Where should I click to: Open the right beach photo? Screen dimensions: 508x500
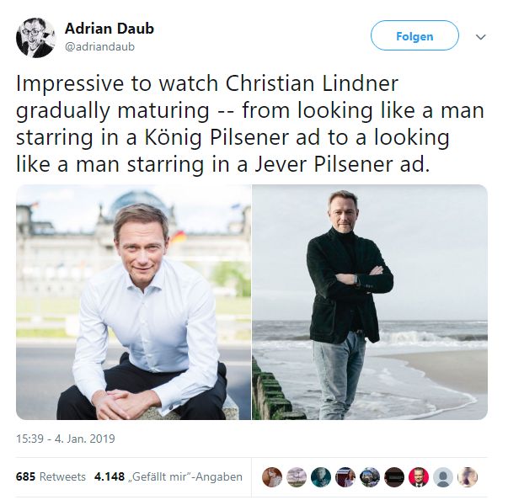pos(370,302)
